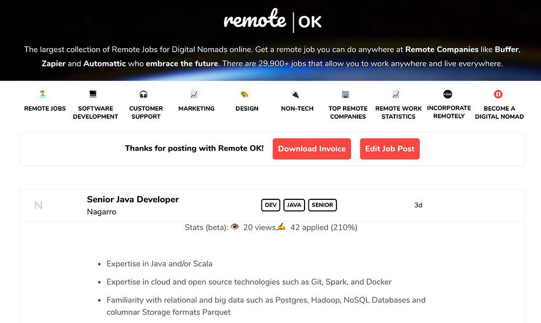Click the palm tree Remote Jobs icon
Image resolution: width=541 pixels, height=323 pixels.
coord(42,93)
